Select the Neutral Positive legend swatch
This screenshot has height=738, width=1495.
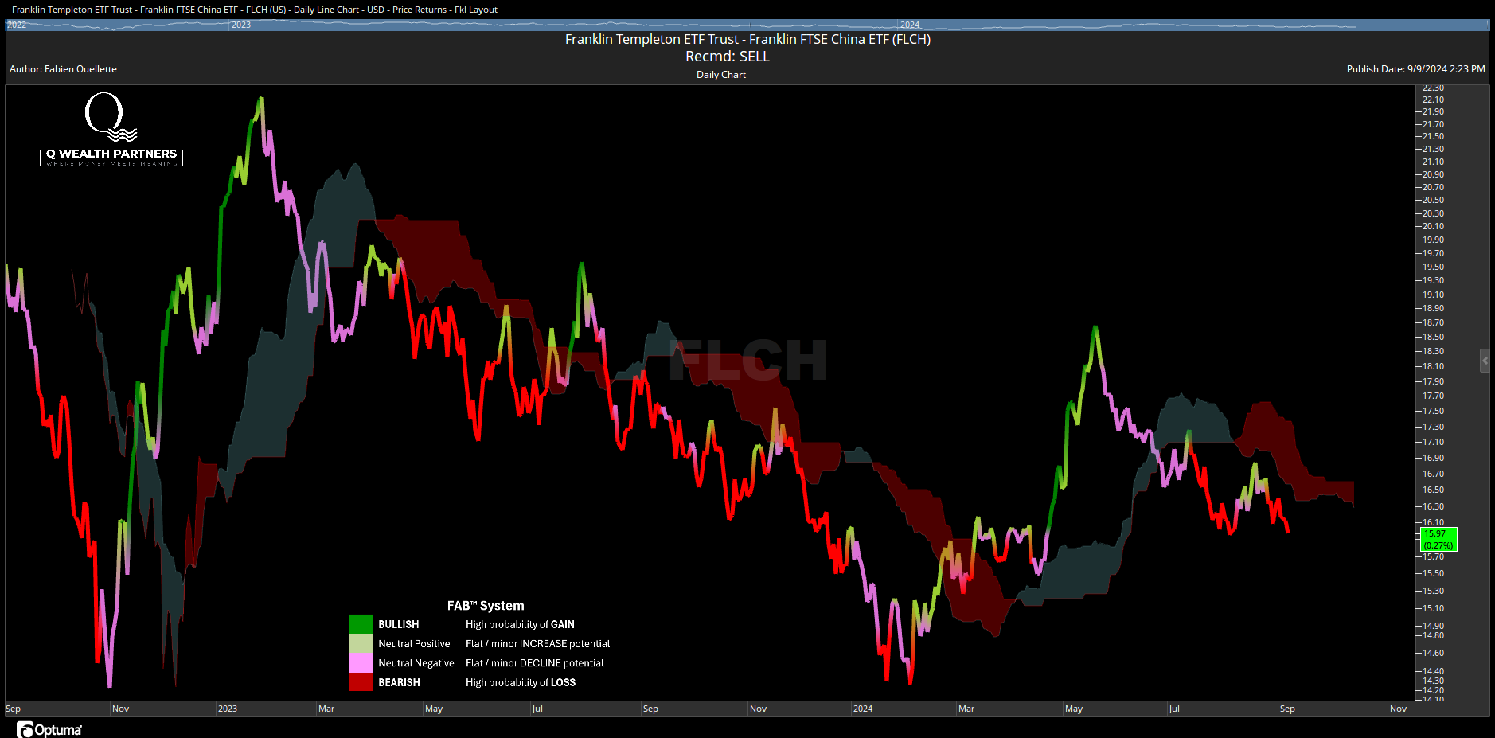[361, 643]
